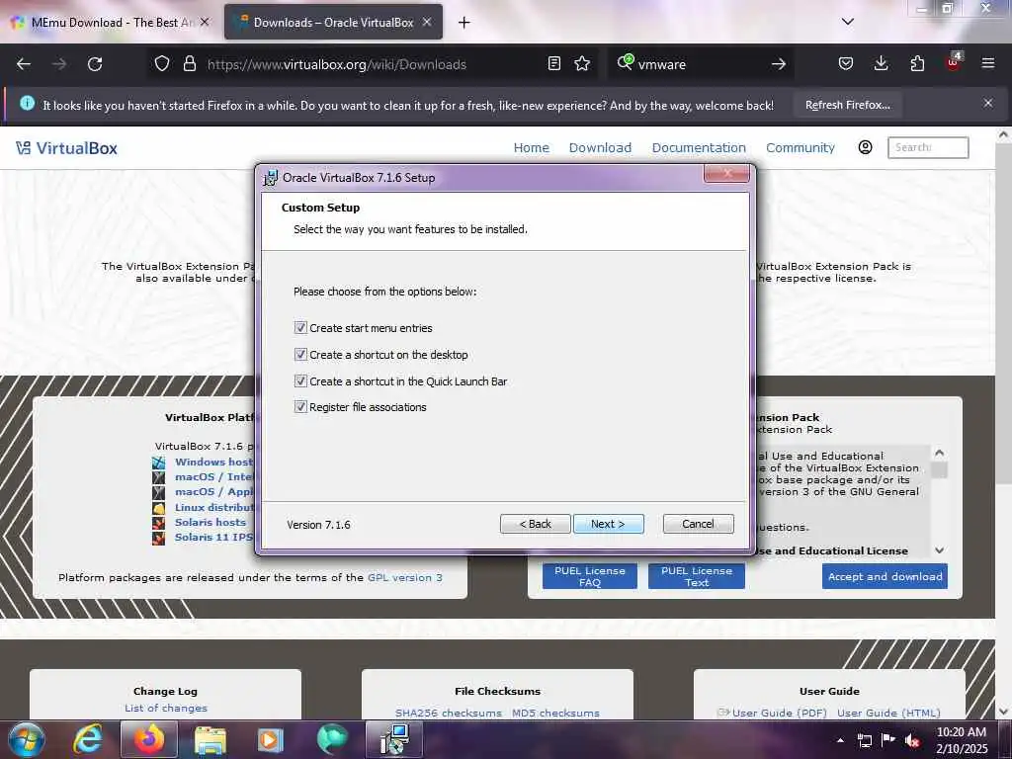Open the Home menu on VirtualBox site

coord(531,148)
